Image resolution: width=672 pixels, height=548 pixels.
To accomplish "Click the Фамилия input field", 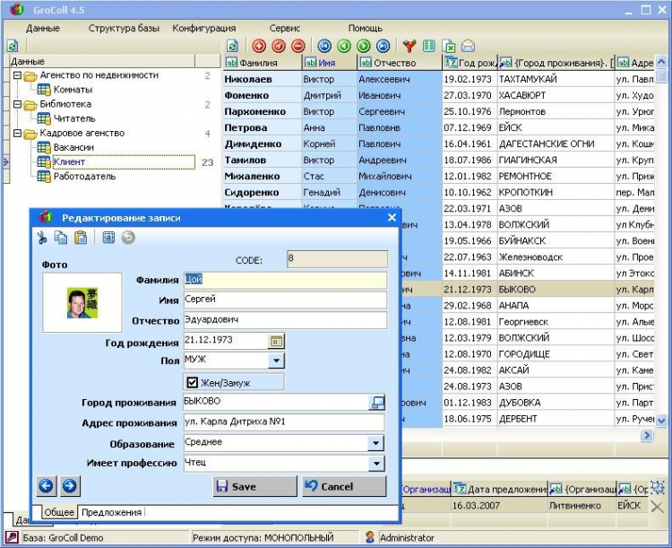I will (286, 280).
